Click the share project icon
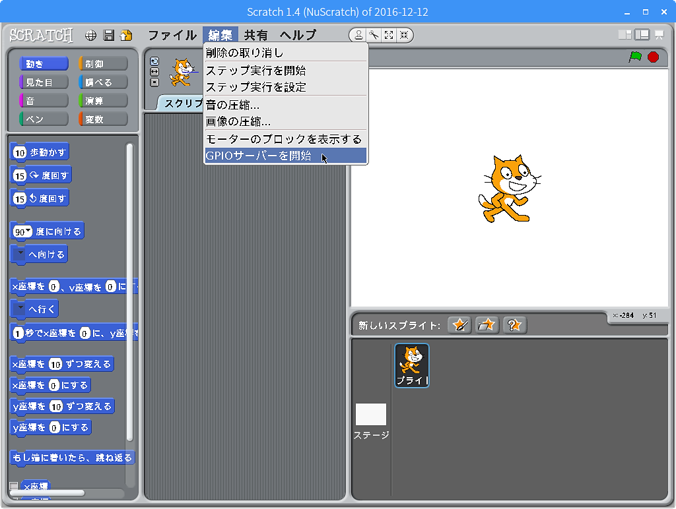The image size is (676, 509). [126, 36]
